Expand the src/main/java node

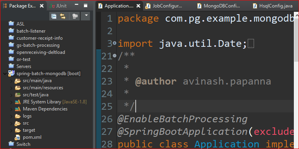tap(11, 81)
